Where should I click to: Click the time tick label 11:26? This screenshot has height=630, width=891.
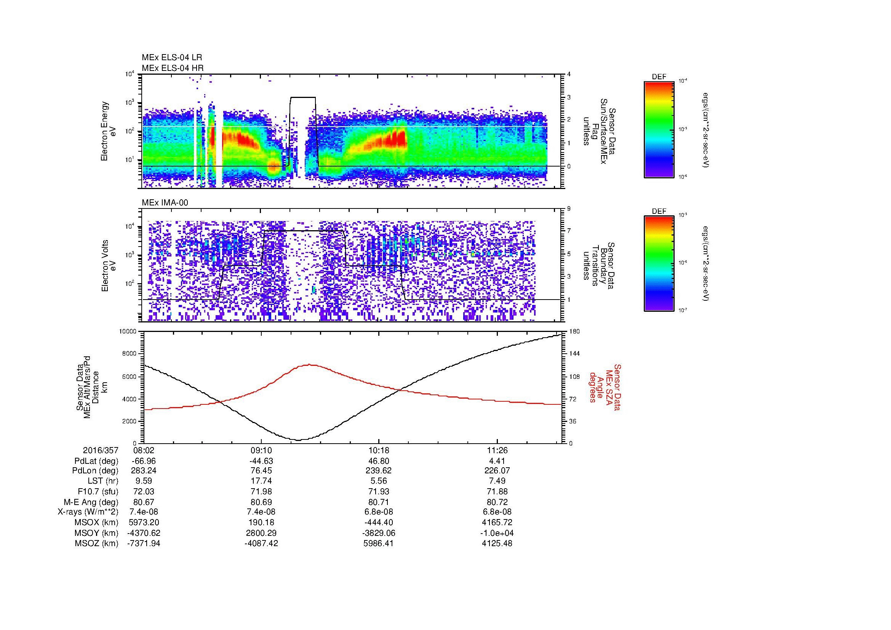click(x=497, y=450)
